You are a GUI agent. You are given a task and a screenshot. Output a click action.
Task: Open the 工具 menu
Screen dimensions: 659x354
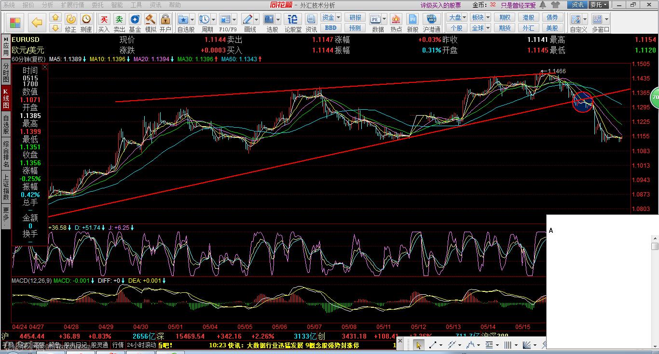(x=137, y=5)
